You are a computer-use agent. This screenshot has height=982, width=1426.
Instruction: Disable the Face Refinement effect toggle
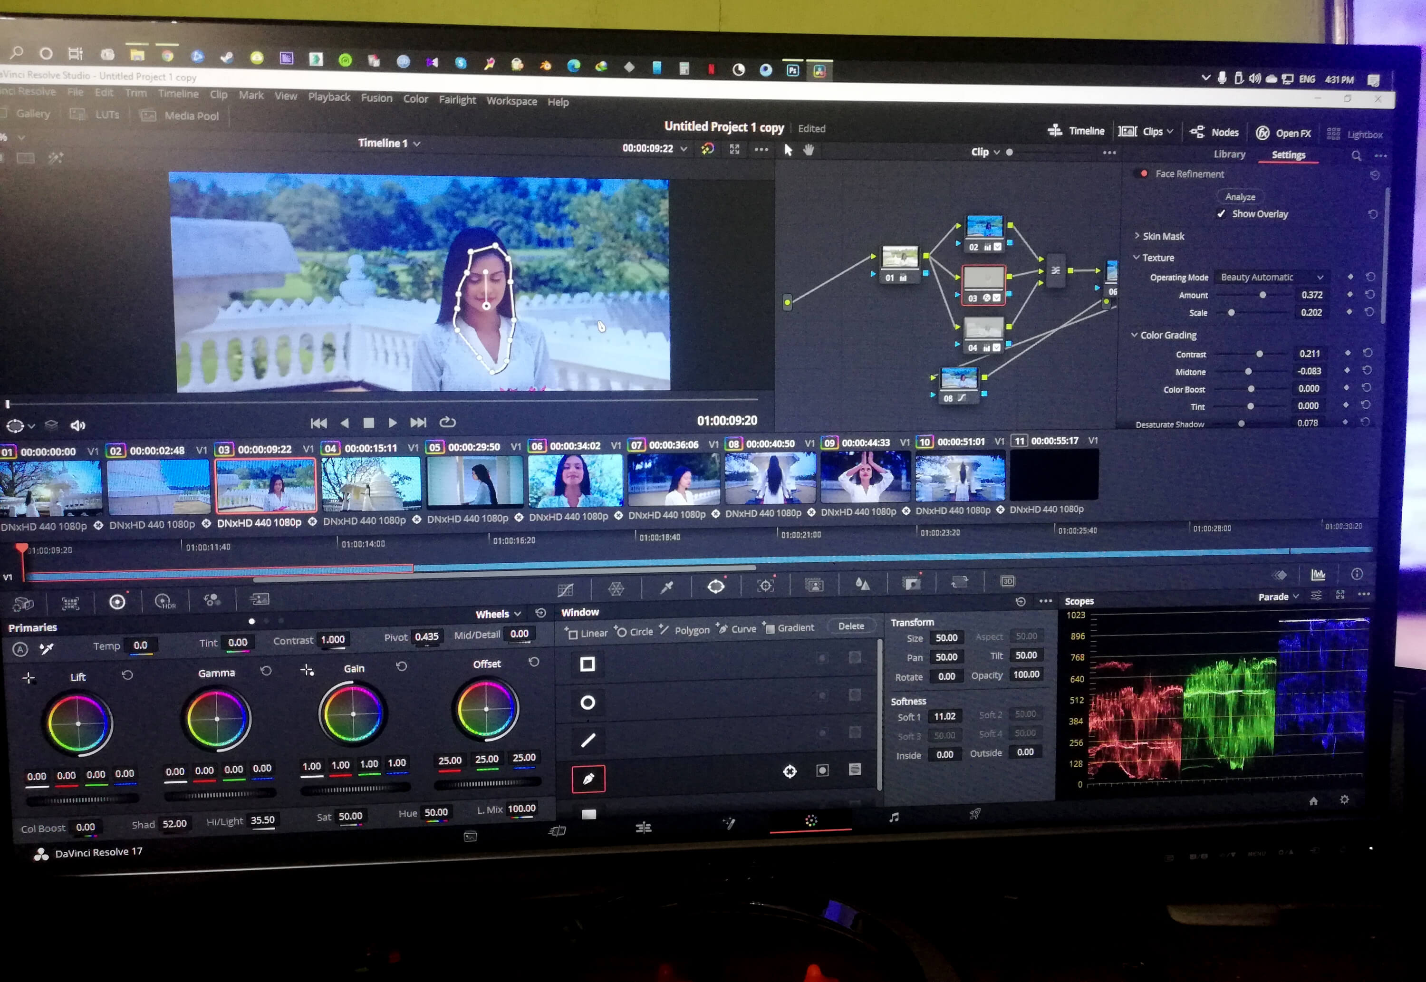[x=1144, y=174]
